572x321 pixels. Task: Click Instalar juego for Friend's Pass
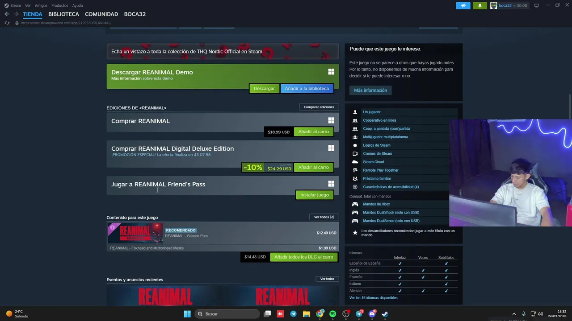315,195
